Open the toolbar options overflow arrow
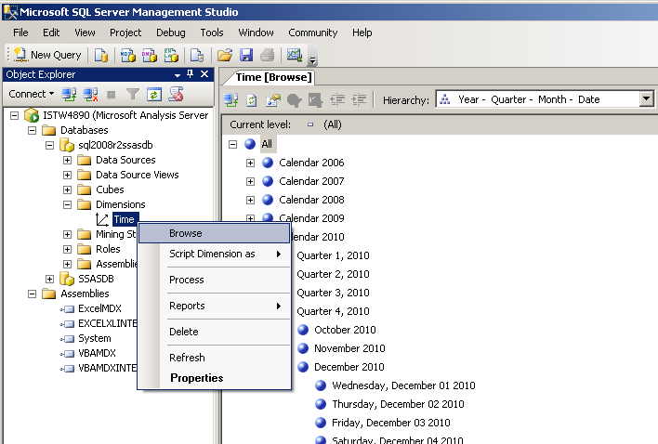This screenshot has height=444, width=658. [312, 60]
